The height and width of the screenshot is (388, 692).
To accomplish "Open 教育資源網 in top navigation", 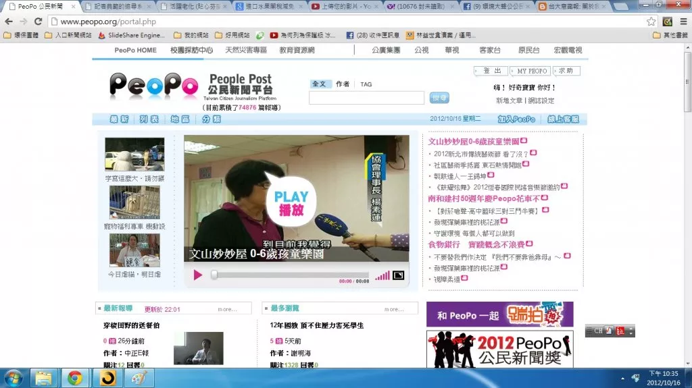I will (x=297, y=50).
